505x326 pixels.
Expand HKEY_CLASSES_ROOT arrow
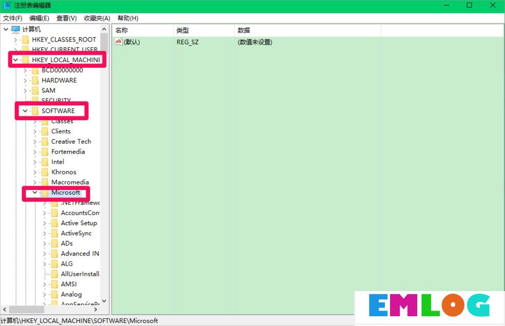point(15,40)
